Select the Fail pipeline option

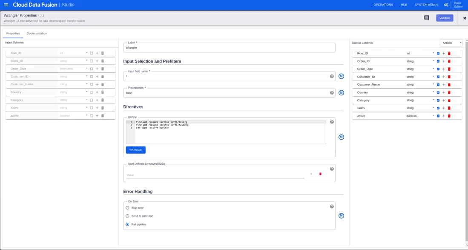tap(127, 224)
